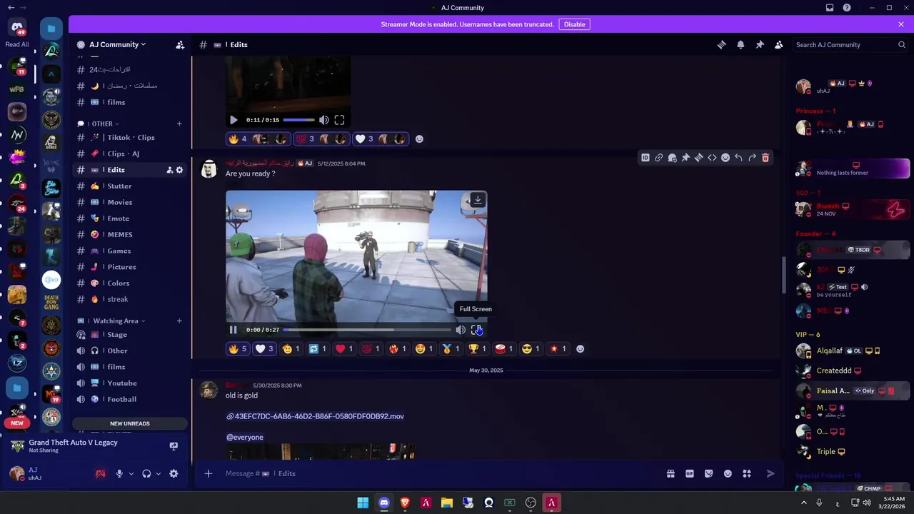Viewport: 914px width, 514px height.
Task: Reply to the 'Are you ready ?' message
Action: click(738, 158)
